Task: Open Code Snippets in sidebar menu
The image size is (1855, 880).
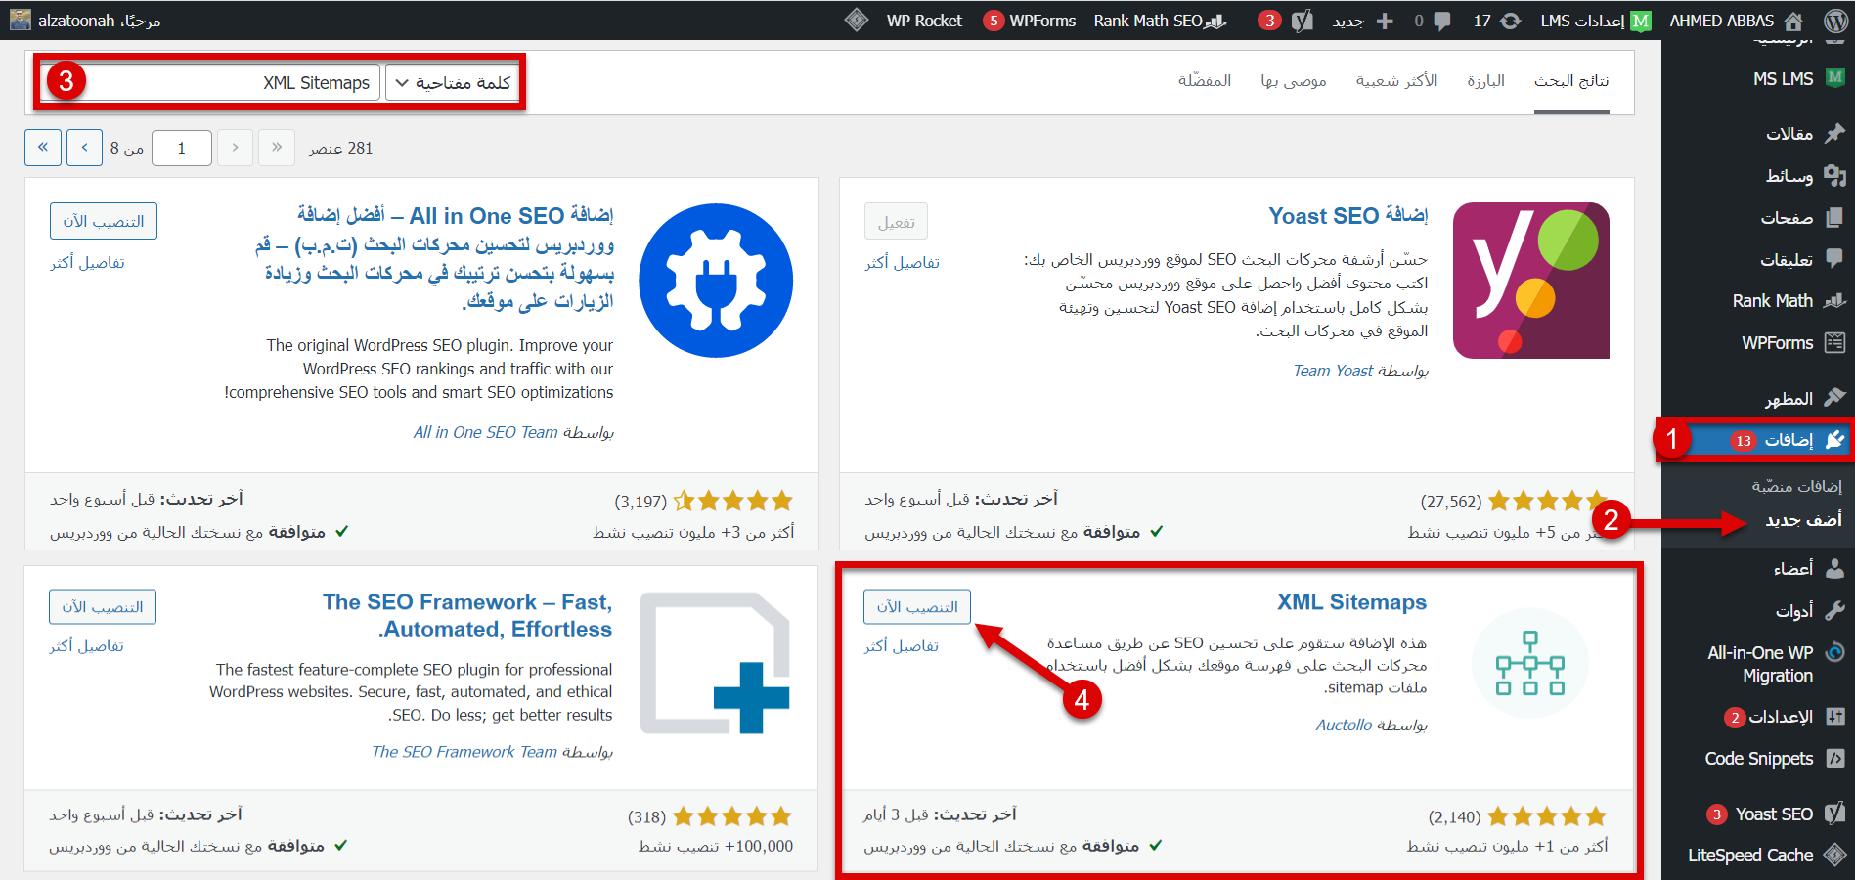Action: click(1758, 758)
